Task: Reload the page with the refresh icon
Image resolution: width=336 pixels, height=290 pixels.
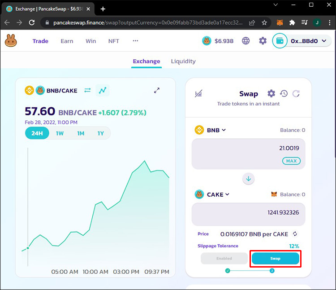Action: pos(32,22)
